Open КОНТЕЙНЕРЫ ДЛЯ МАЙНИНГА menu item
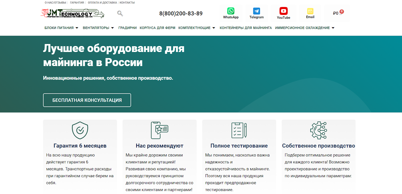402x194 pixels. (x=246, y=28)
